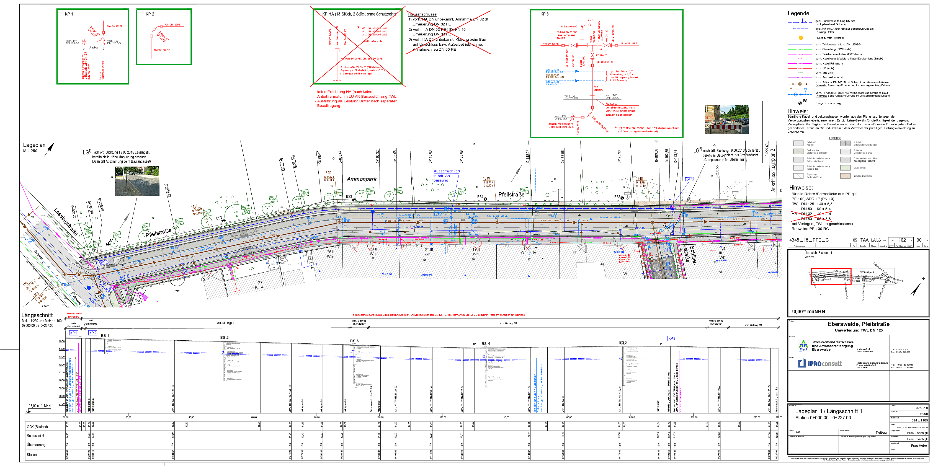
Task: Click the KP 2 marker in the Längsschnitt
Action: click(93, 333)
